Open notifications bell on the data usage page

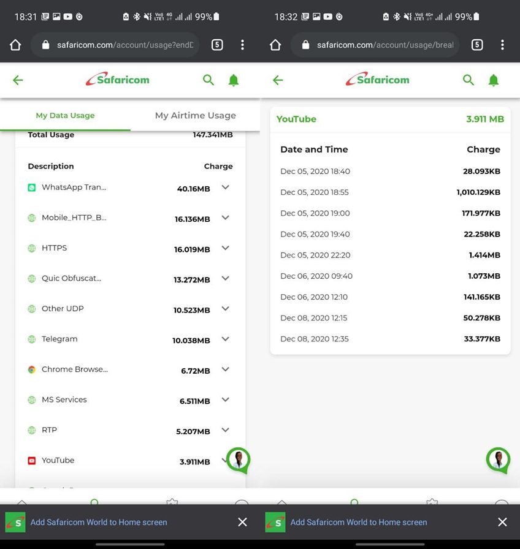(x=234, y=80)
